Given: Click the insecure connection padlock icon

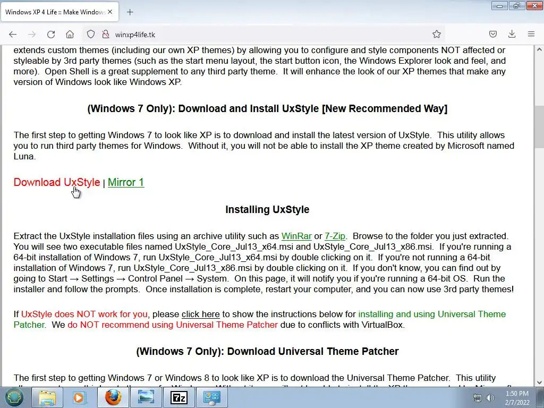Looking at the screenshot, I should tap(106, 34).
